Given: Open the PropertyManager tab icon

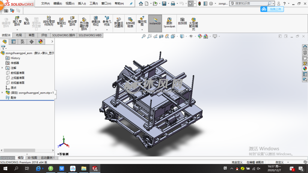Looking at the screenshot, I should pos(14,42).
